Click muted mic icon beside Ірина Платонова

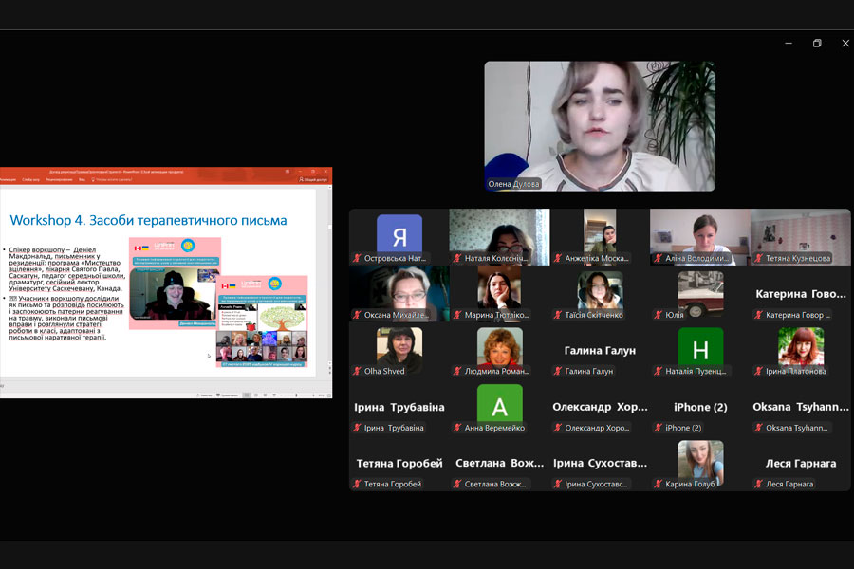[759, 371]
